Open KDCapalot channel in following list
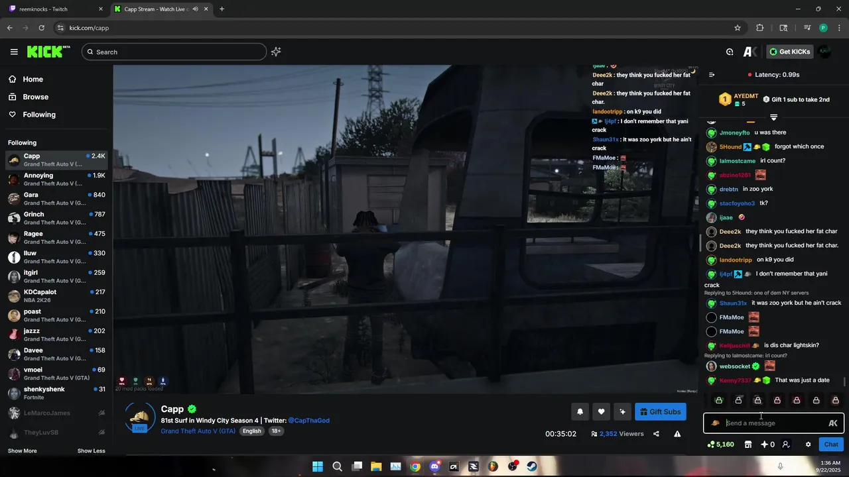This screenshot has height=477, width=849. click(56, 296)
